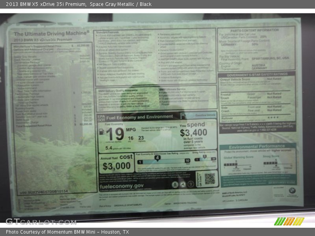Click 'Environmental Performance' heading
This screenshot has width=315, height=236.
click(257, 147)
